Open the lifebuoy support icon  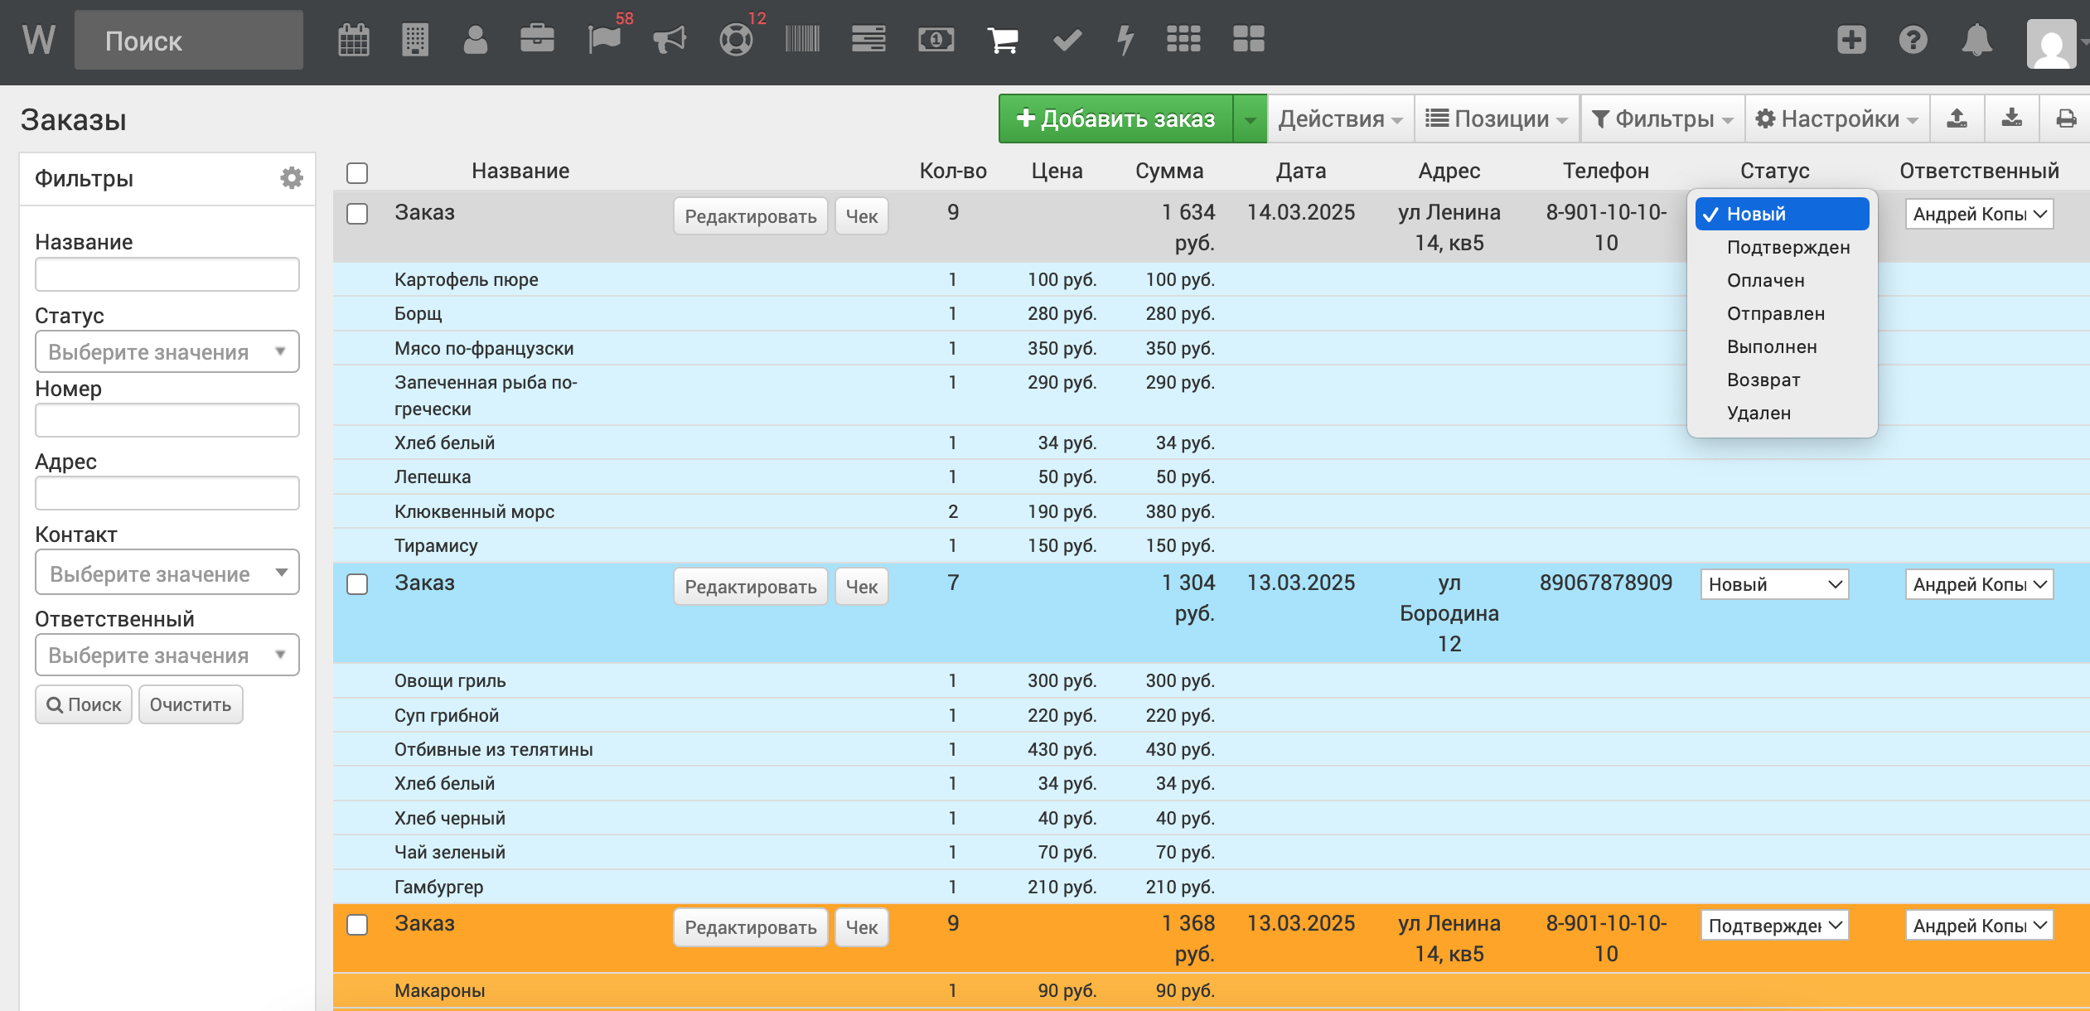click(736, 40)
